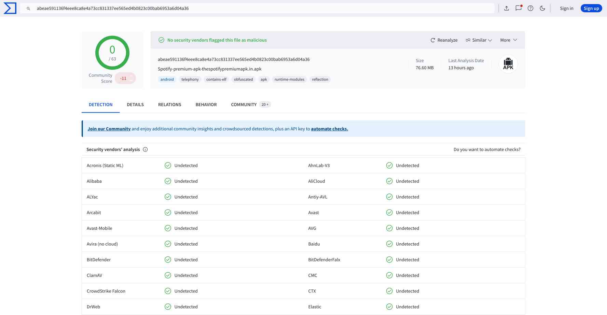Click the Reanalyze button
Viewport: 607px width, 315px height.
pos(444,40)
